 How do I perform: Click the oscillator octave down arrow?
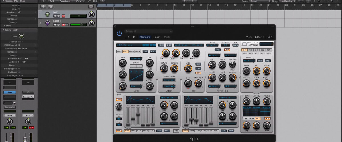(x=133, y=66)
